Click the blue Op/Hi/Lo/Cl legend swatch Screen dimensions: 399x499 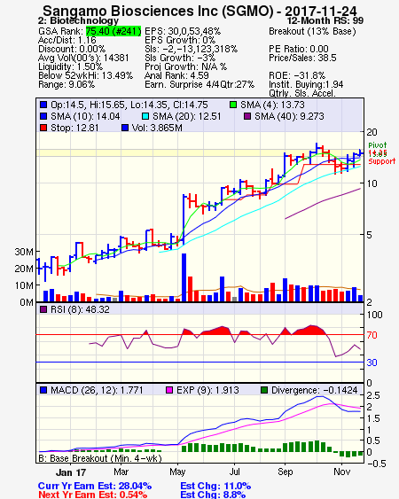(x=43, y=105)
